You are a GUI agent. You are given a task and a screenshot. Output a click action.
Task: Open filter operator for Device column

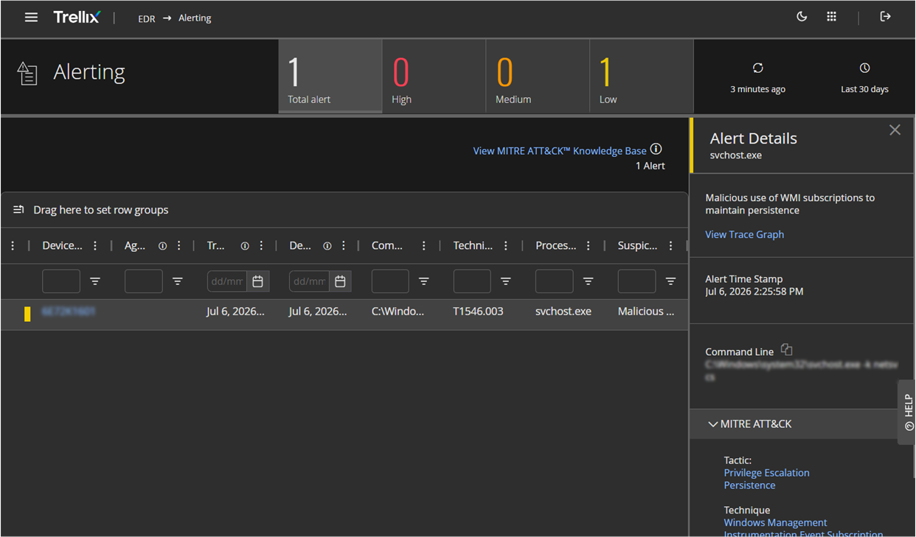[95, 281]
